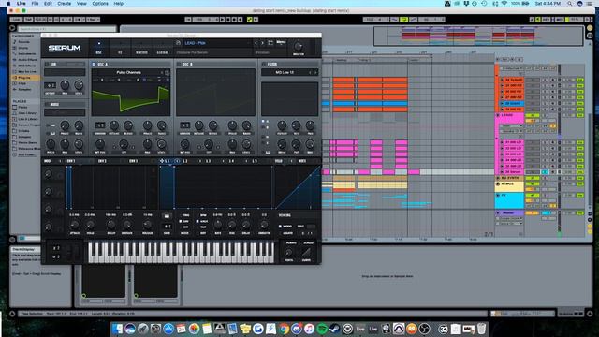Toggle OSC A enable switch
Image resolution: width=599 pixels, height=337 pixels.
94,65
